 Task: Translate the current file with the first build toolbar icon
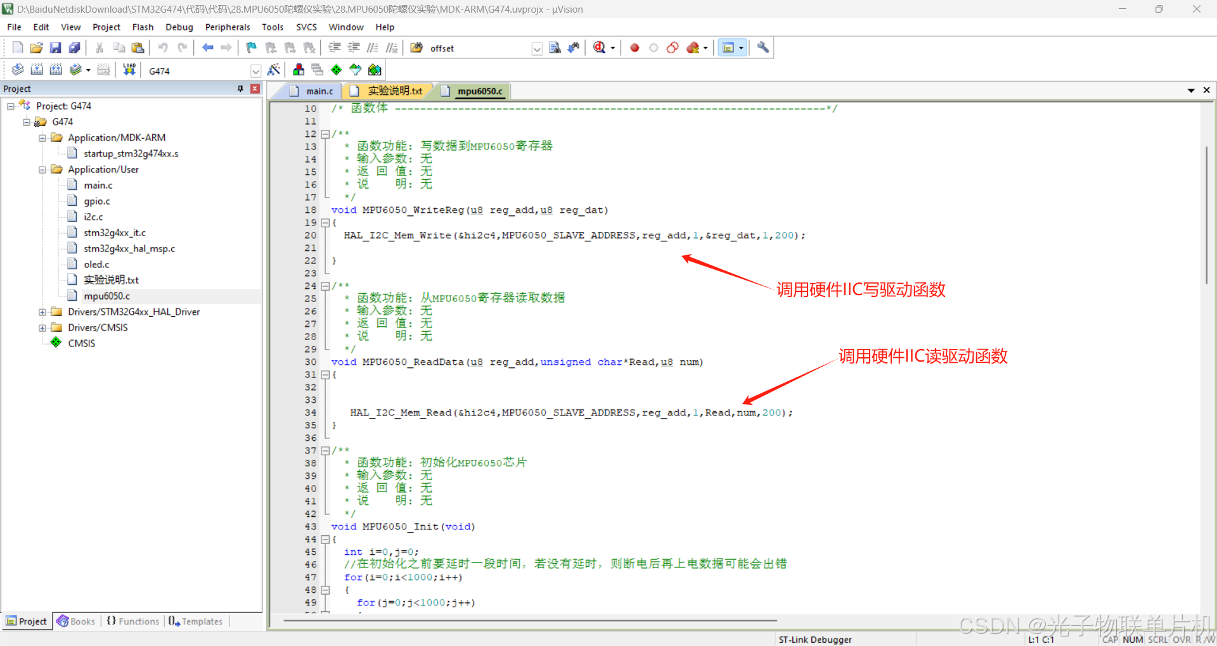(18, 70)
